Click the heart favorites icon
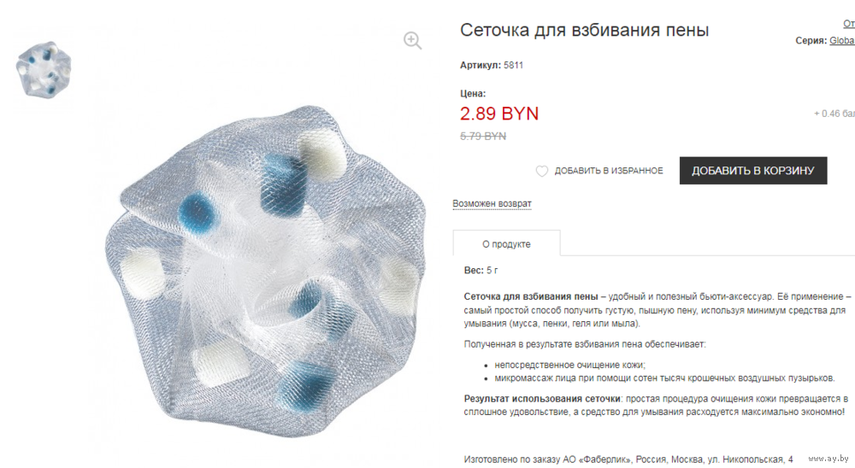The height and width of the screenshot is (468, 855). (x=541, y=171)
